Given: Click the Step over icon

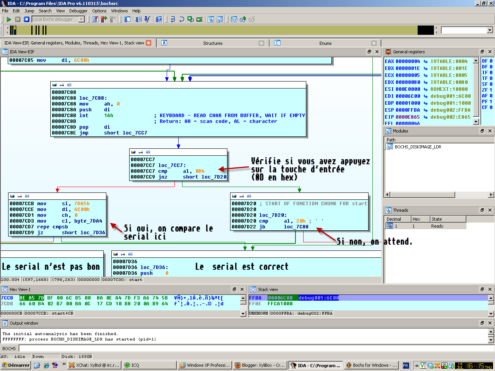Looking at the screenshot, I should coord(181,19).
